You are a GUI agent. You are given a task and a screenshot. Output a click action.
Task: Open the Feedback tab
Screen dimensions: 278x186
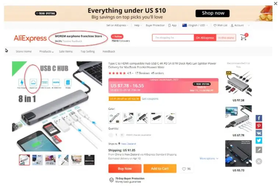coord(109,51)
